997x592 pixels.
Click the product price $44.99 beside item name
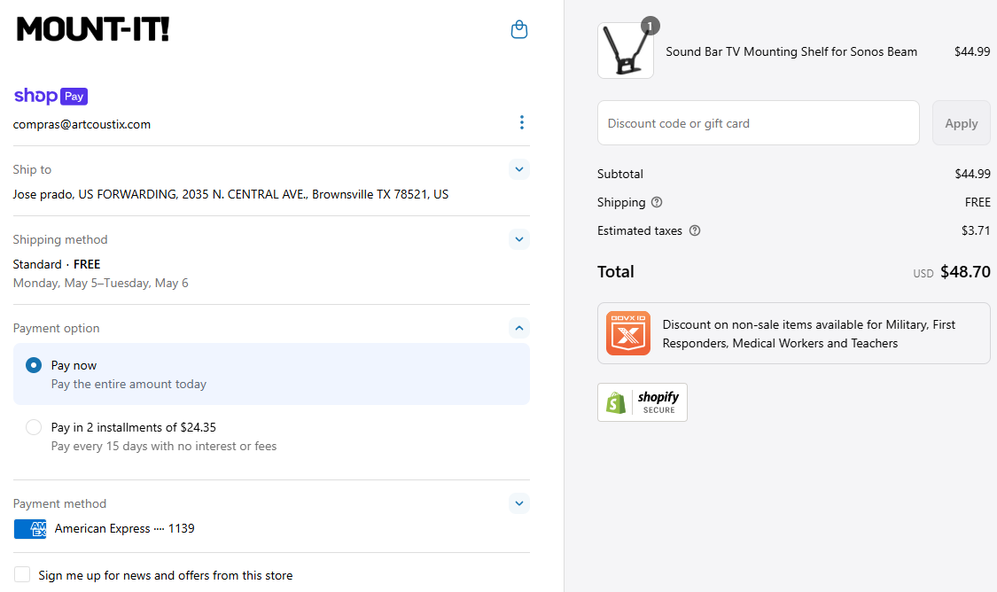(x=972, y=51)
